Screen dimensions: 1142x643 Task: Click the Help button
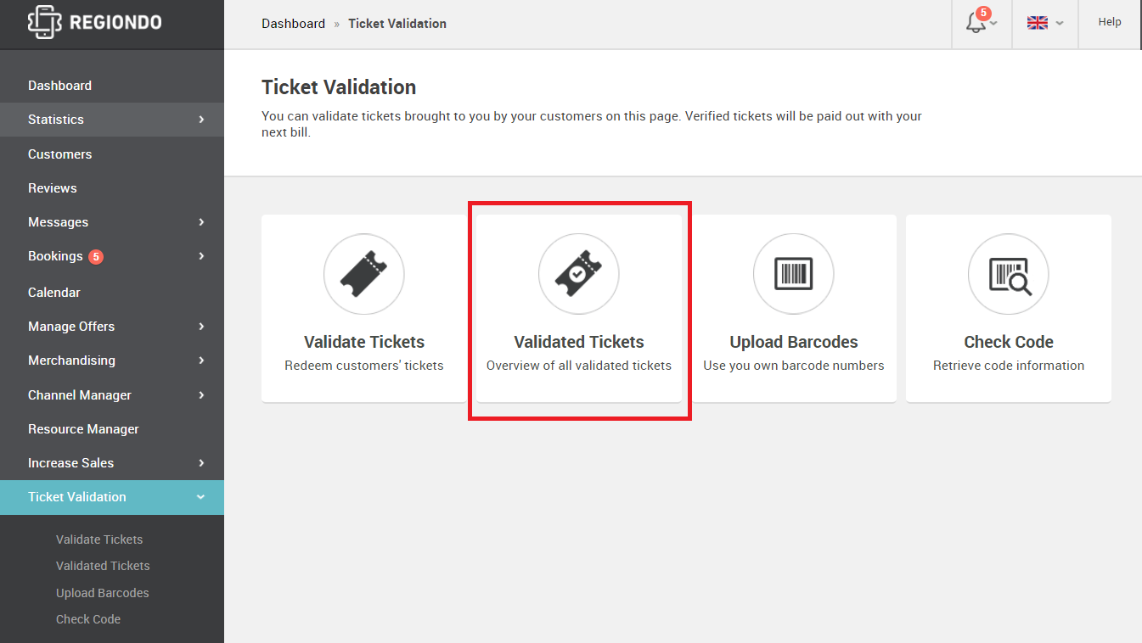(x=1110, y=23)
